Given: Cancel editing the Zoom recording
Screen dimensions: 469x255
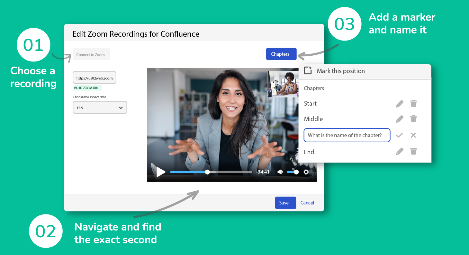Looking at the screenshot, I should point(307,203).
